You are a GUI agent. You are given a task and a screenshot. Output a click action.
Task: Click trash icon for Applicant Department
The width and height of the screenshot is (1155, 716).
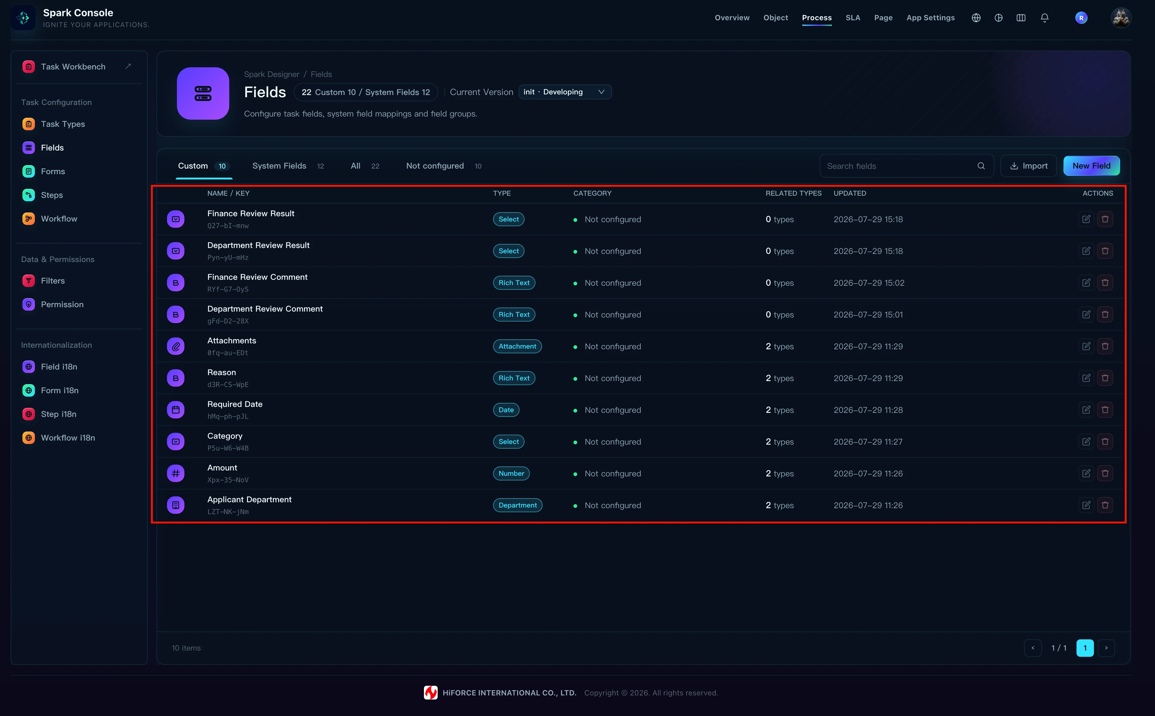coord(1105,505)
